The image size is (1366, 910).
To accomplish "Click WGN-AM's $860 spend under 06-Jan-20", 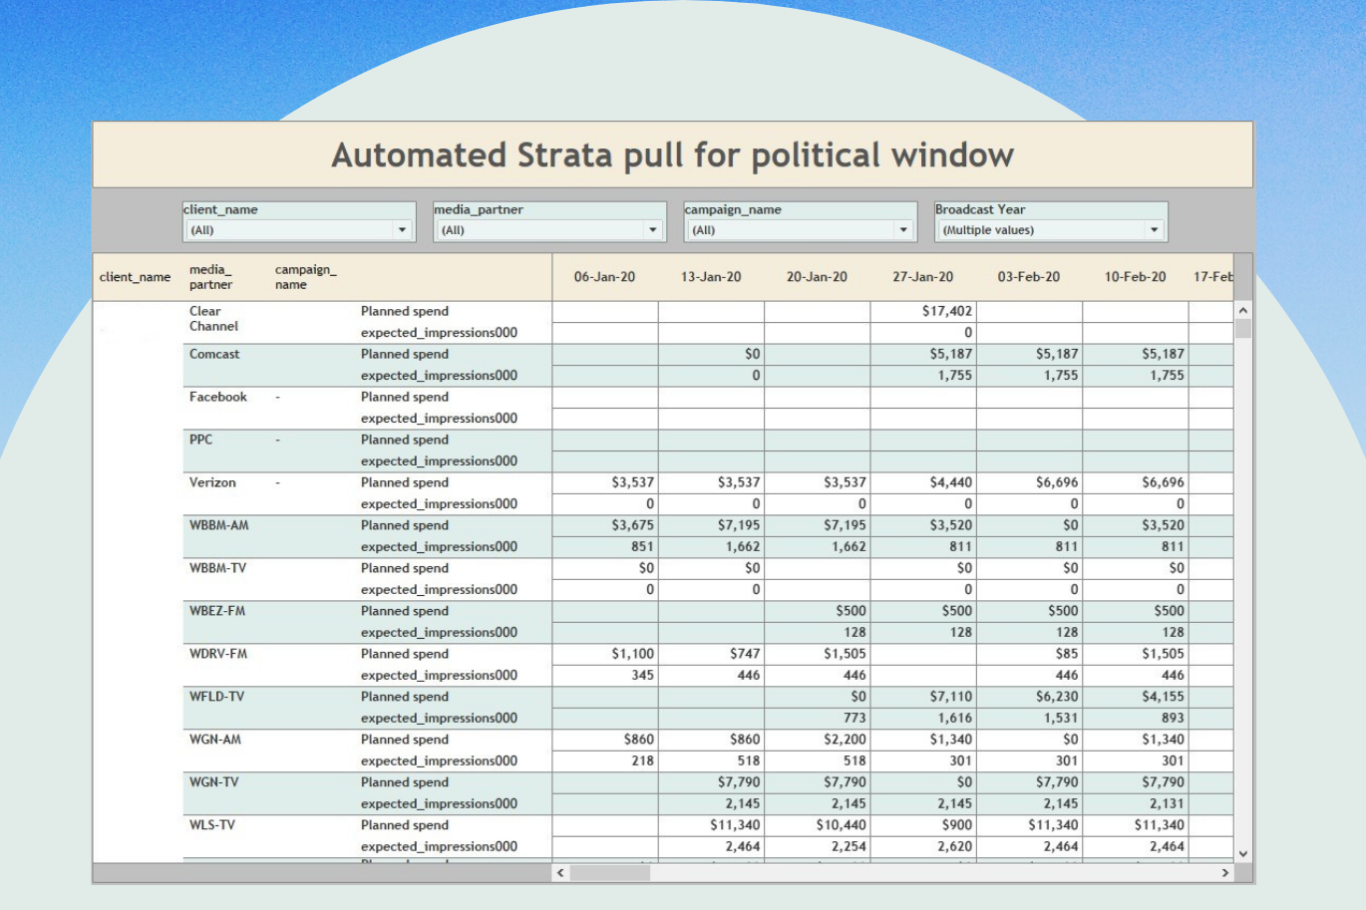I will 605,740.
